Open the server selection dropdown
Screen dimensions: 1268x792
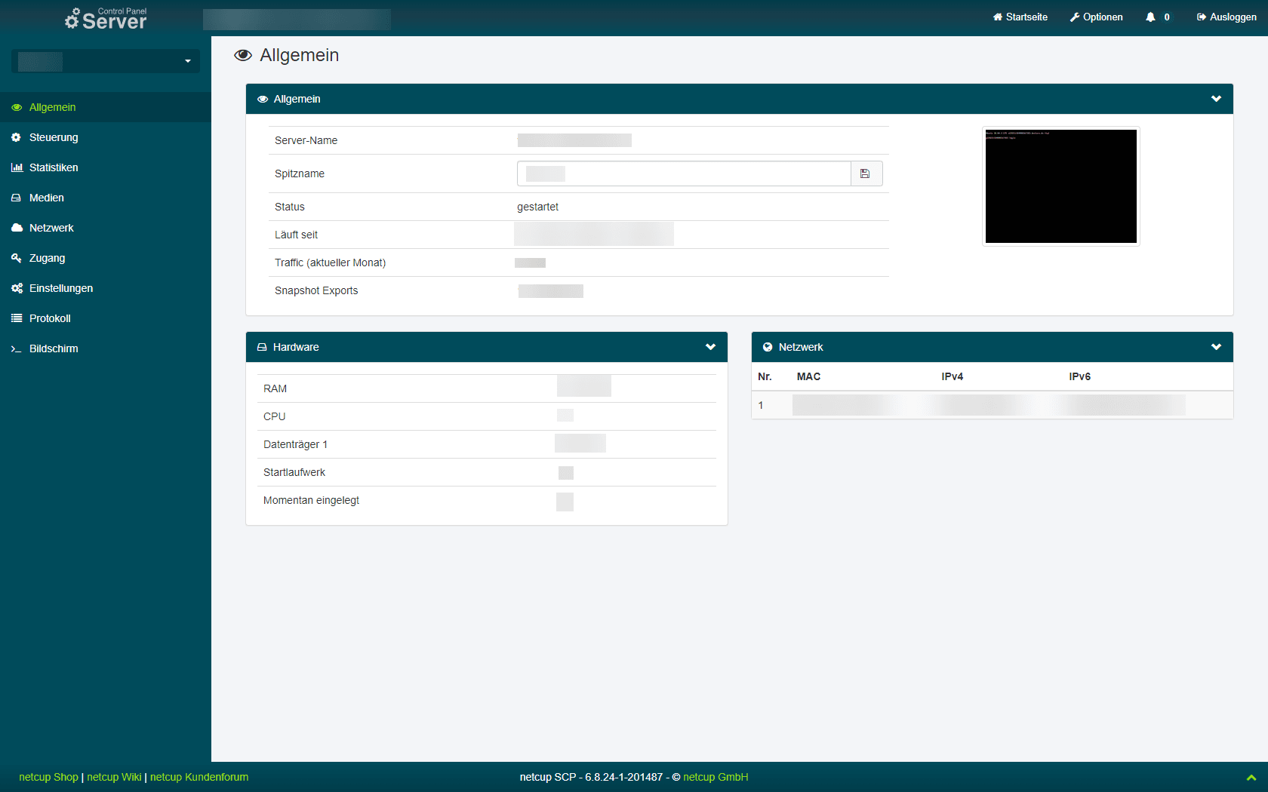106,61
